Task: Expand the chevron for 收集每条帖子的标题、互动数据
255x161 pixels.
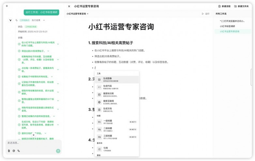Action: [58, 60]
